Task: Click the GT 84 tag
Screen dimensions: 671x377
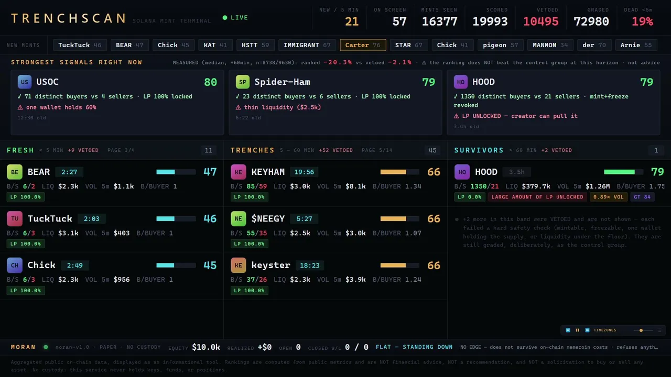Action: click(x=642, y=197)
